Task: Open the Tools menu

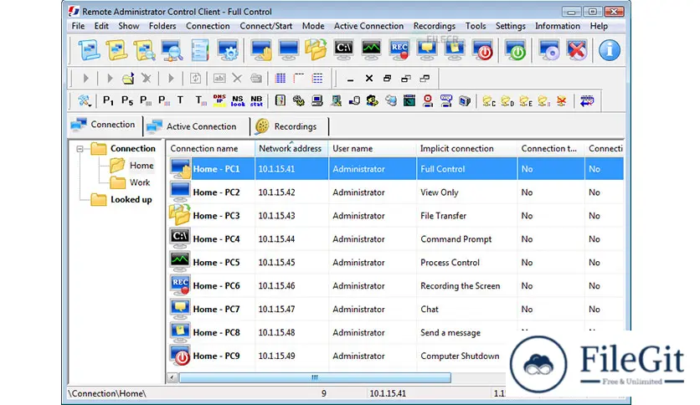Action: coord(476,26)
